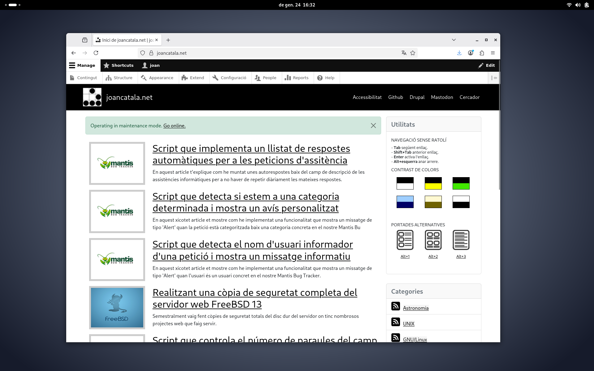Click the 'Go online.' link
The width and height of the screenshot is (594, 371).
click(x=174, y=126)
